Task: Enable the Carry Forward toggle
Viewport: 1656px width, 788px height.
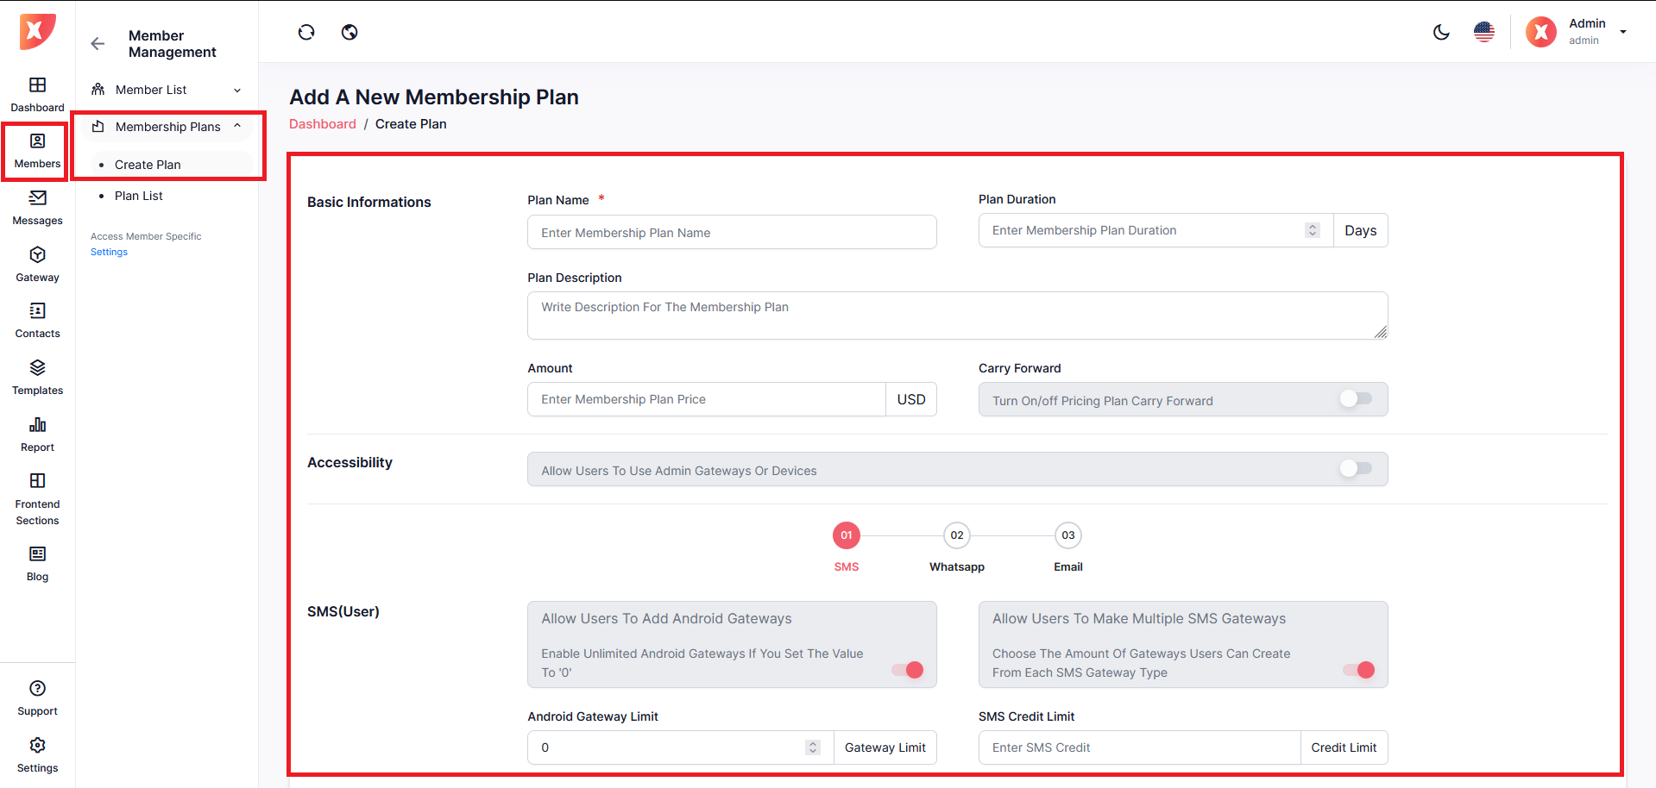Action: (x=1355, y=398)
